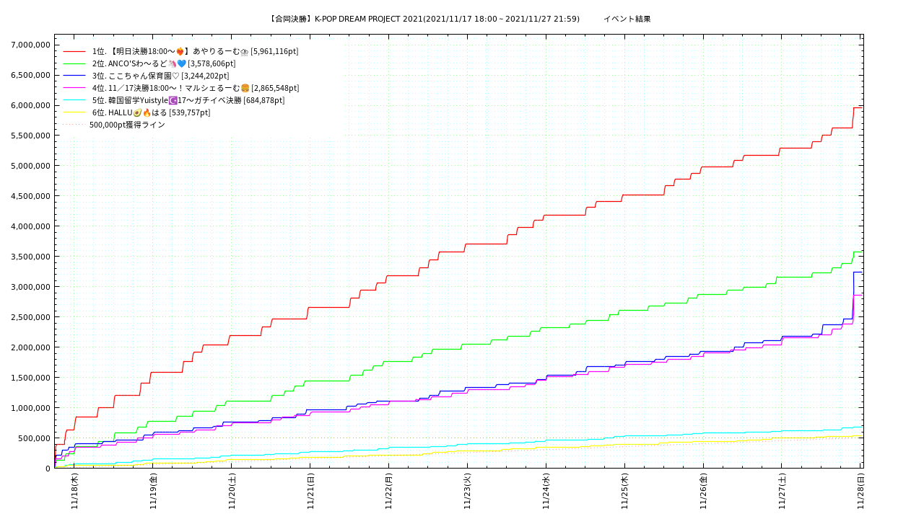Viewport: 924px width, 519px height.
Task: Click the purple crescent moon emoji after Yuistyle
Action: click(173, 100)
